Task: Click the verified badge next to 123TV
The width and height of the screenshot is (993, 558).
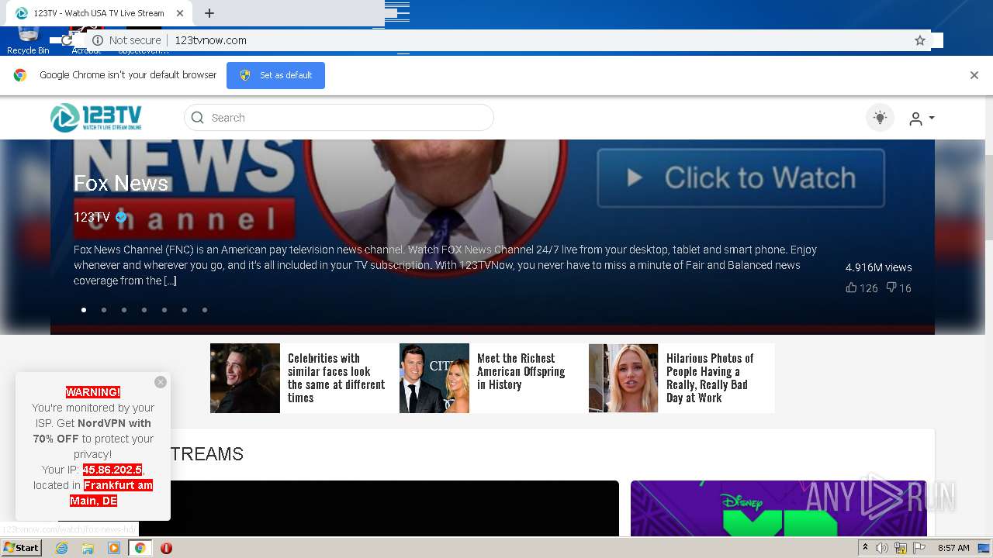Action: coord(121,217)
